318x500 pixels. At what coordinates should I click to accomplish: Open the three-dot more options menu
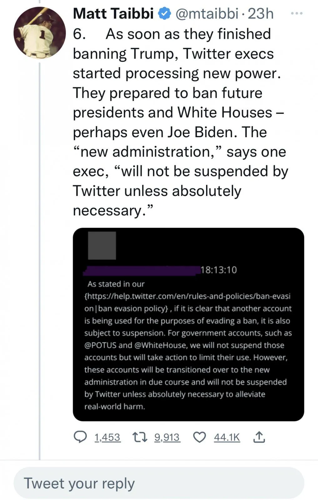click(x=296, y=13)
